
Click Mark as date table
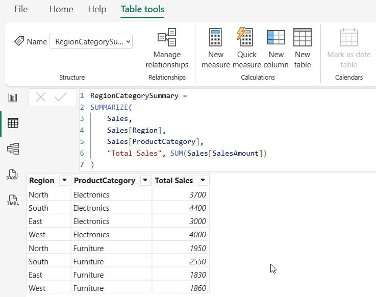point(348,48)
